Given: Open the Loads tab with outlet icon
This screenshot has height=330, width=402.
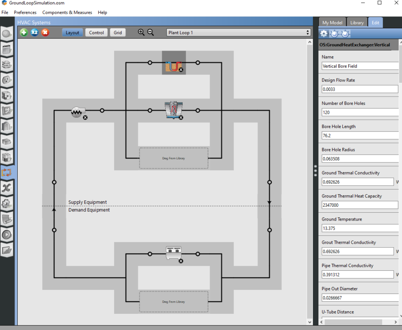Looking at the screenshot, I should 7,80.
